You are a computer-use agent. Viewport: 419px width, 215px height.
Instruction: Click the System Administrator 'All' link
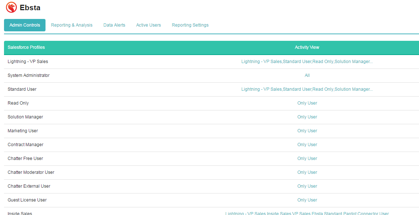tap(307, 75)
